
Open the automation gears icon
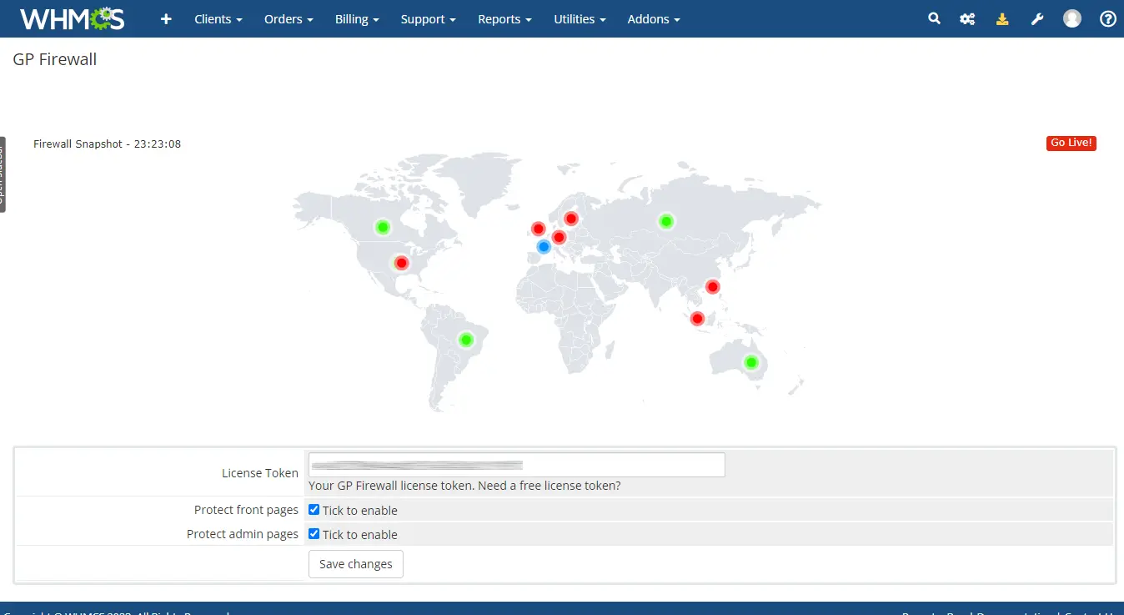pos(967,18)
